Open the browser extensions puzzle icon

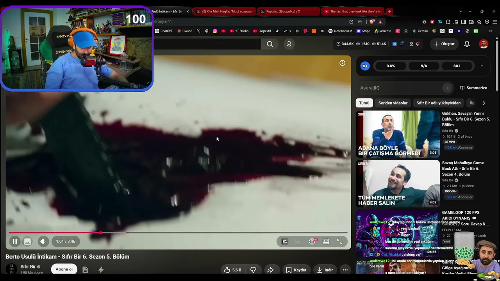coord(448,22)
